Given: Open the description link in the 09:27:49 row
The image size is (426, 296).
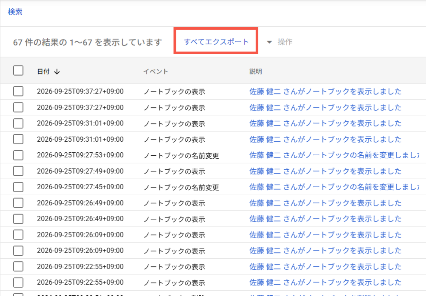Looking at the screenshot, I should tap(325, 171).
